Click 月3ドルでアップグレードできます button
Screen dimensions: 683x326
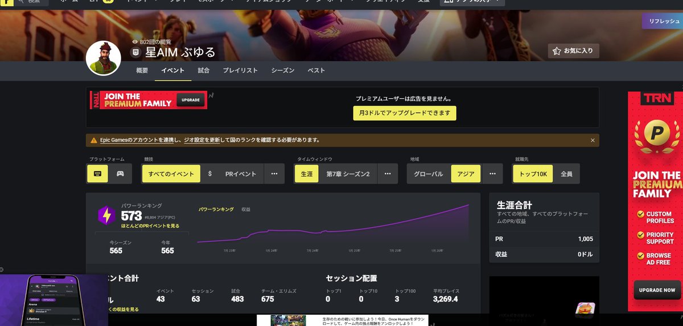click(405, 113)
